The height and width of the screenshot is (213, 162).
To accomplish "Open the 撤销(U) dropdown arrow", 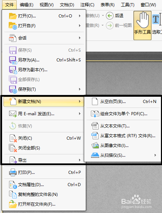I will point(103,16).
